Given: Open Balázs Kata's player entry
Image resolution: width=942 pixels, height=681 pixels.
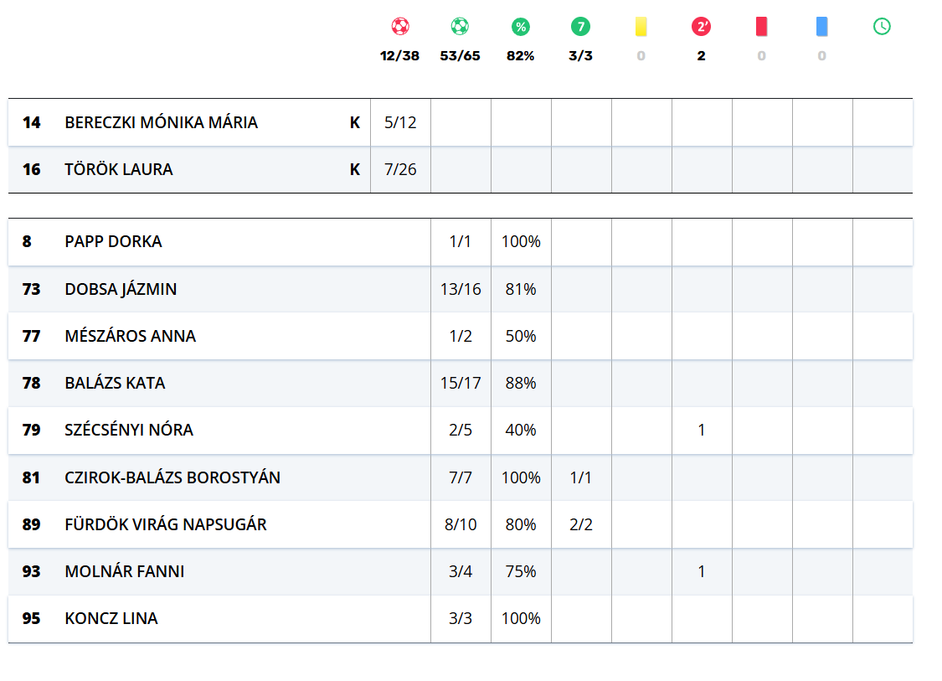Looking at the screenshot, I should tap(115, 383).
